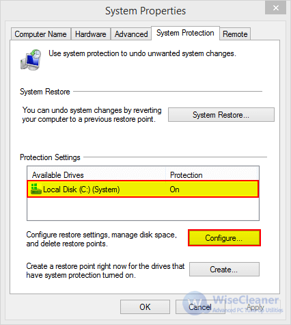291x325 pixels.
Task: Click the Apply button
Action: click(255, 307)
